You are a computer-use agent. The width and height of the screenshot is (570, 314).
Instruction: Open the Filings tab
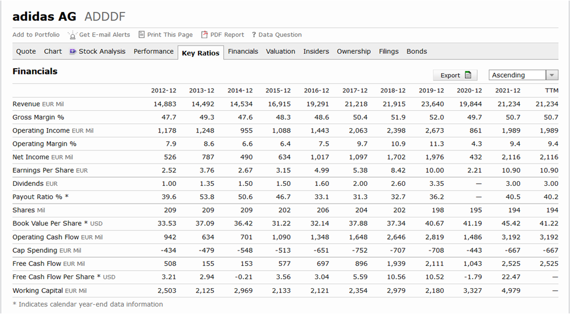(x=389, y=51)
